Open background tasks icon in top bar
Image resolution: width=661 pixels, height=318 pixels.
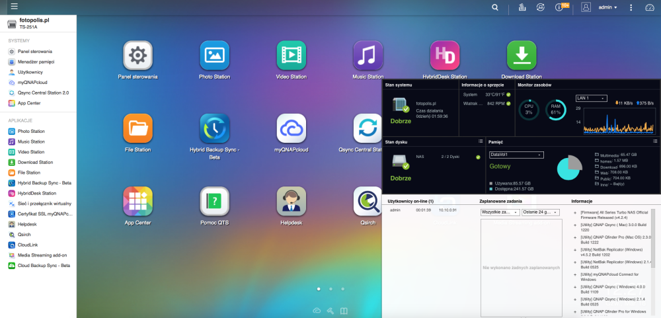(522, 7)
